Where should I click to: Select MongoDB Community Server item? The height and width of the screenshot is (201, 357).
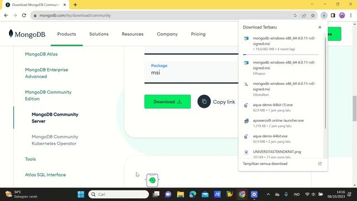(x=55, y=118)
